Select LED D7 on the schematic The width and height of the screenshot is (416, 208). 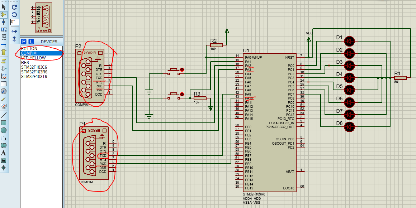click(x=349, y=115)
